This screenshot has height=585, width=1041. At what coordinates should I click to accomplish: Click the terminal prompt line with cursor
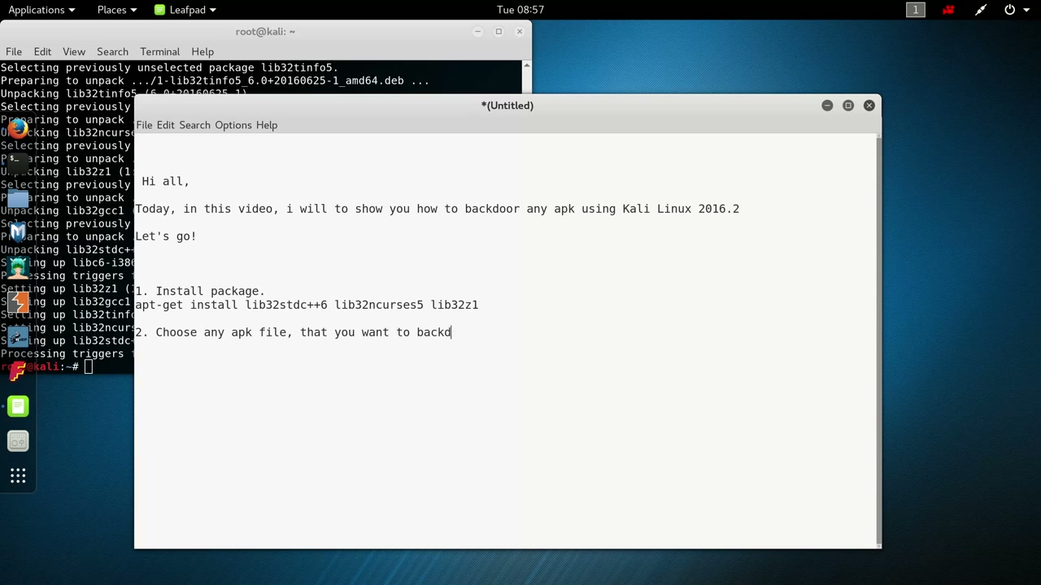coord(47,366)
